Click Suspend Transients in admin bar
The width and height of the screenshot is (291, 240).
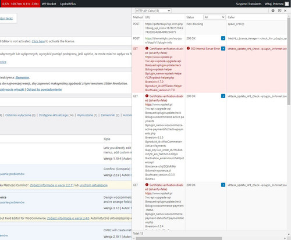(249, 3)
